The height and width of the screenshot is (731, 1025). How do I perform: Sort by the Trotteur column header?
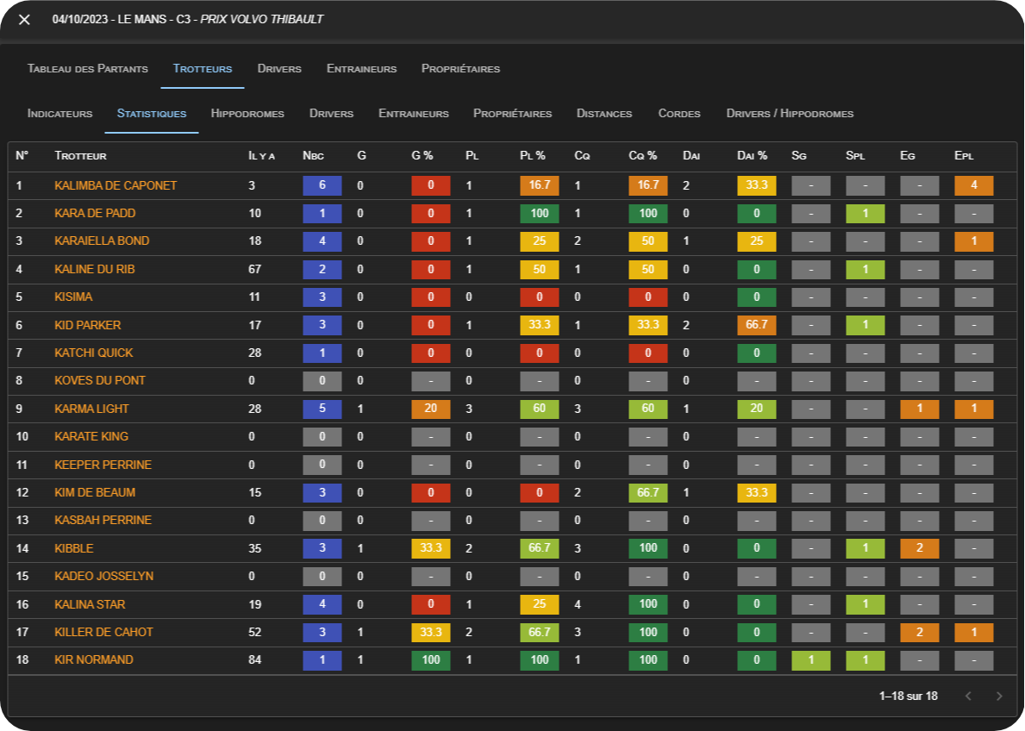(80, 156)
